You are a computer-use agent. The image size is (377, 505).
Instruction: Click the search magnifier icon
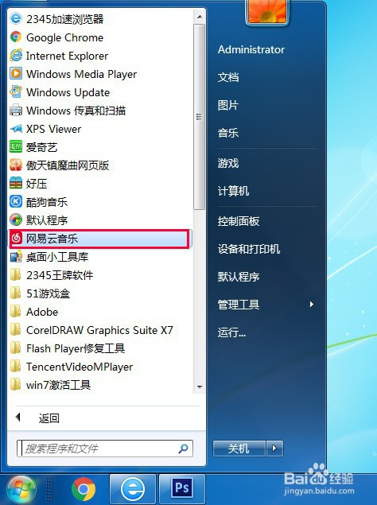[x=184, y=448]
